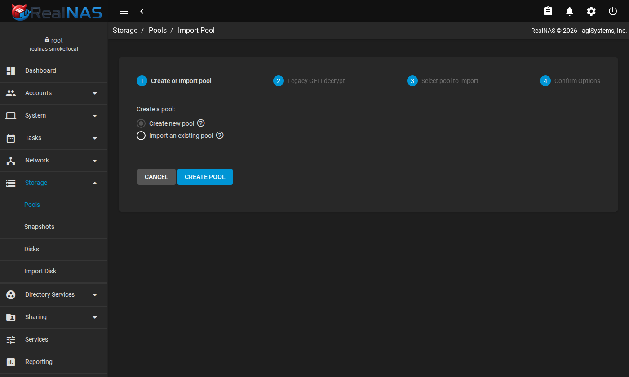Open the Reporting sidebar item
This screenshot has width=629, height=377.
(x=54, y=362)
